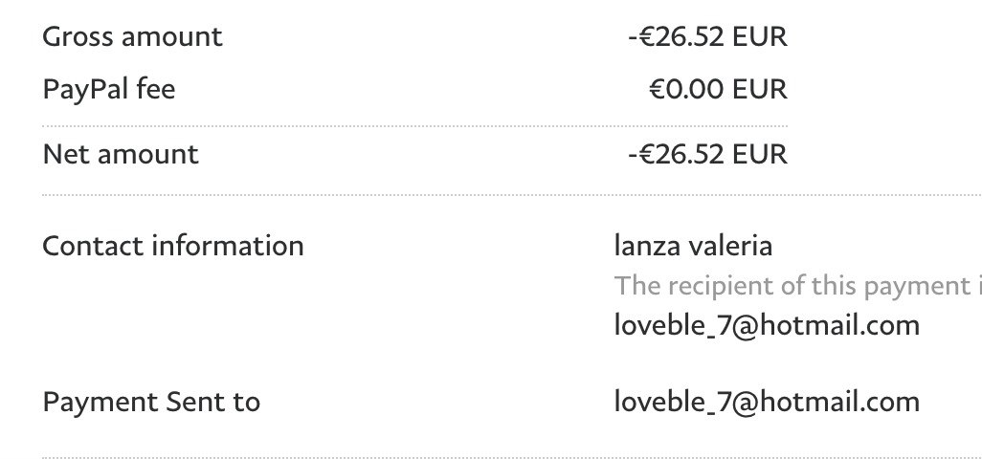Viewport: 982px width, 459px height.
Task: Click the "Contact information" heading
Action: tap(172, 246)
